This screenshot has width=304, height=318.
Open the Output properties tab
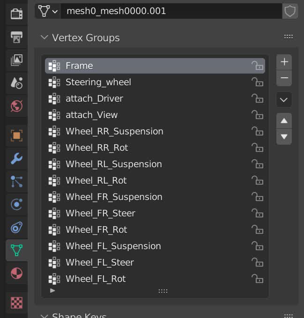pos(16,37)
